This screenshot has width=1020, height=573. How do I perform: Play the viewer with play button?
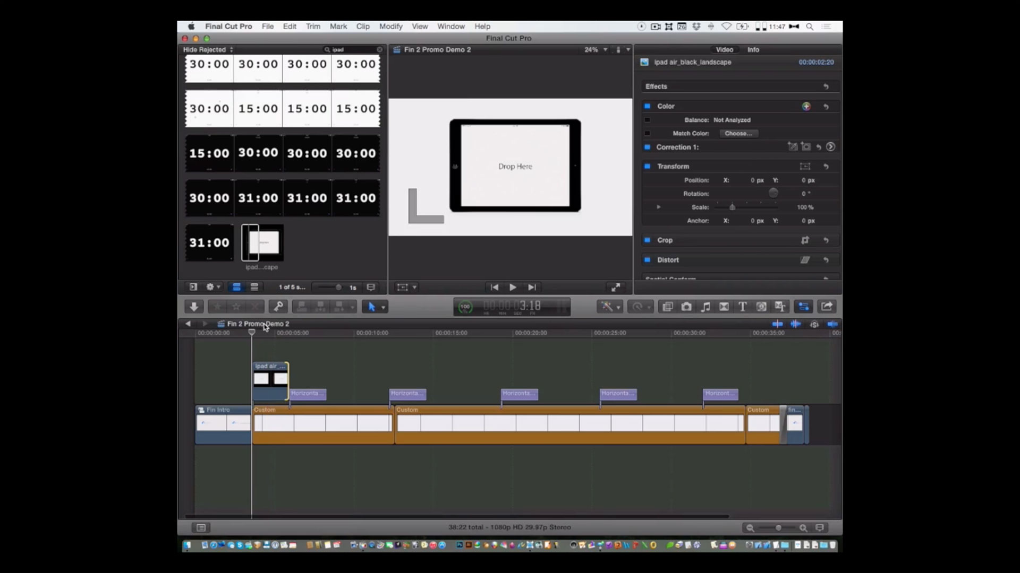513,287
